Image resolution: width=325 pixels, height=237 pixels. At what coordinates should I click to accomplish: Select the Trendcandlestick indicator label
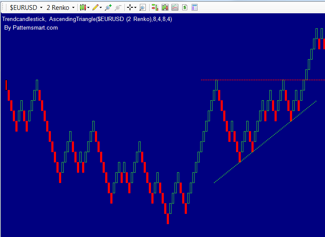click(x=24, y=19)
